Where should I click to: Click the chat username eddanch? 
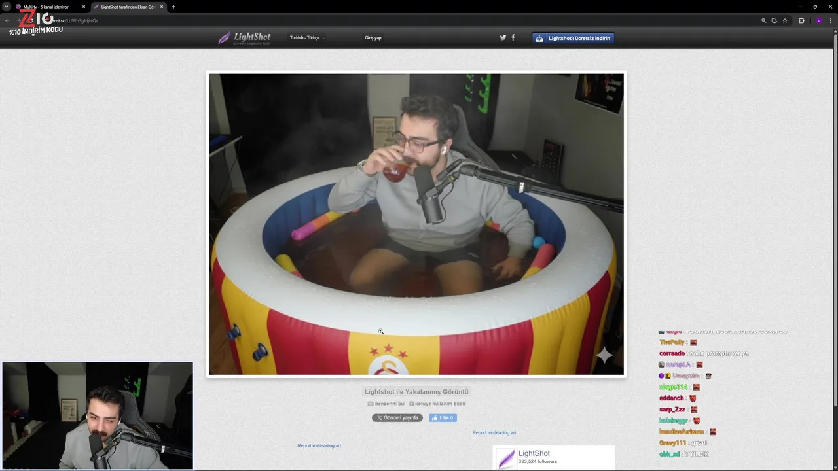[x=672, y=398]
